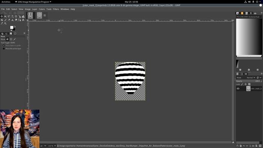Image resolution: width=263 pixels, height=148 pixels.
Task: Toggle lock alpha channel
Action: [x=249, y=84]
